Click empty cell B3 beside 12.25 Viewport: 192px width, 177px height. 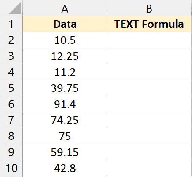coord(149,56)
